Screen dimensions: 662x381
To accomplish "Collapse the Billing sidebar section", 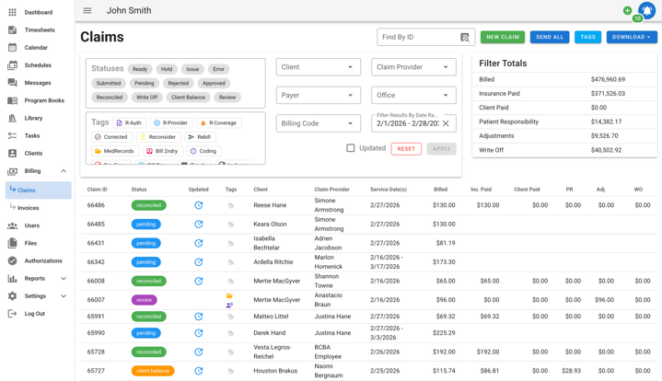I will pos(64,171).
